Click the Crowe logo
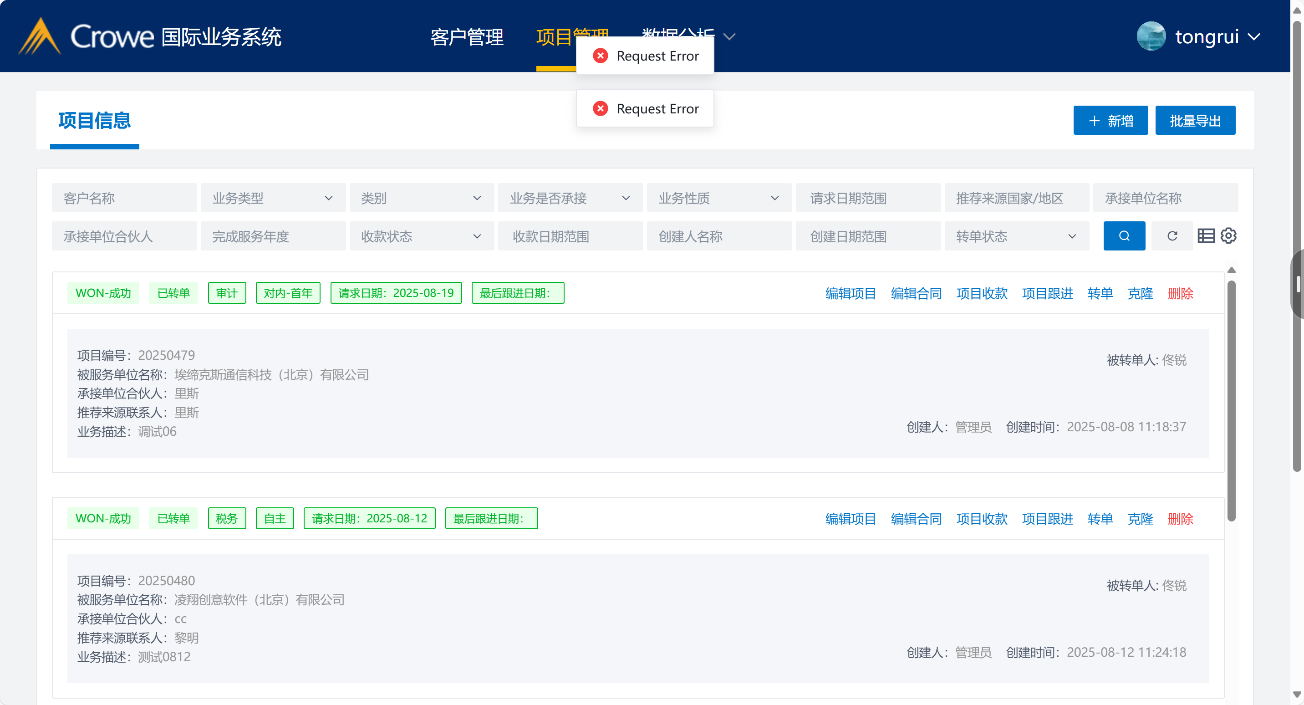The height and width of the screenshot is (705, 1304). click(x=86, y=36)
